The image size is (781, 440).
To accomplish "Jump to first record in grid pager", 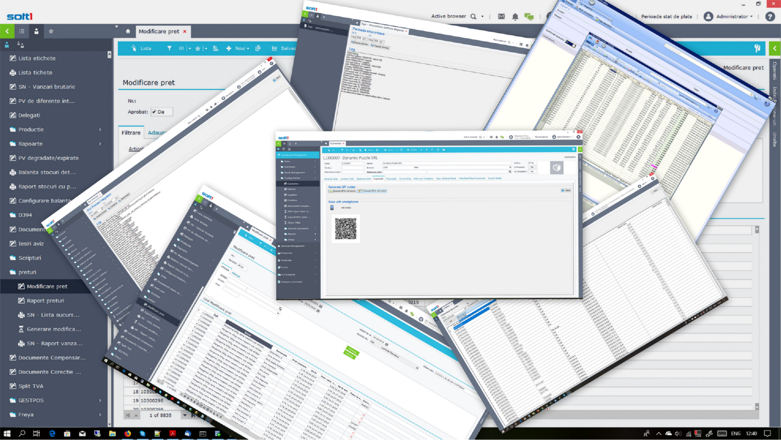I will coord(128,415).
